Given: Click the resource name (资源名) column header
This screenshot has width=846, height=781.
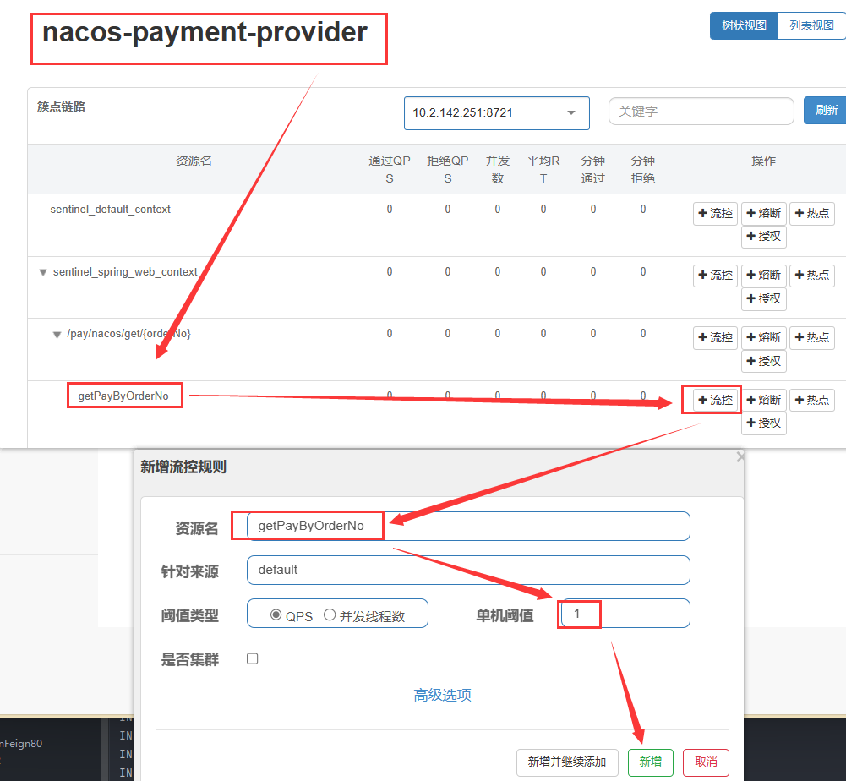Looking at the screenshot, I should tap(194, 161).
